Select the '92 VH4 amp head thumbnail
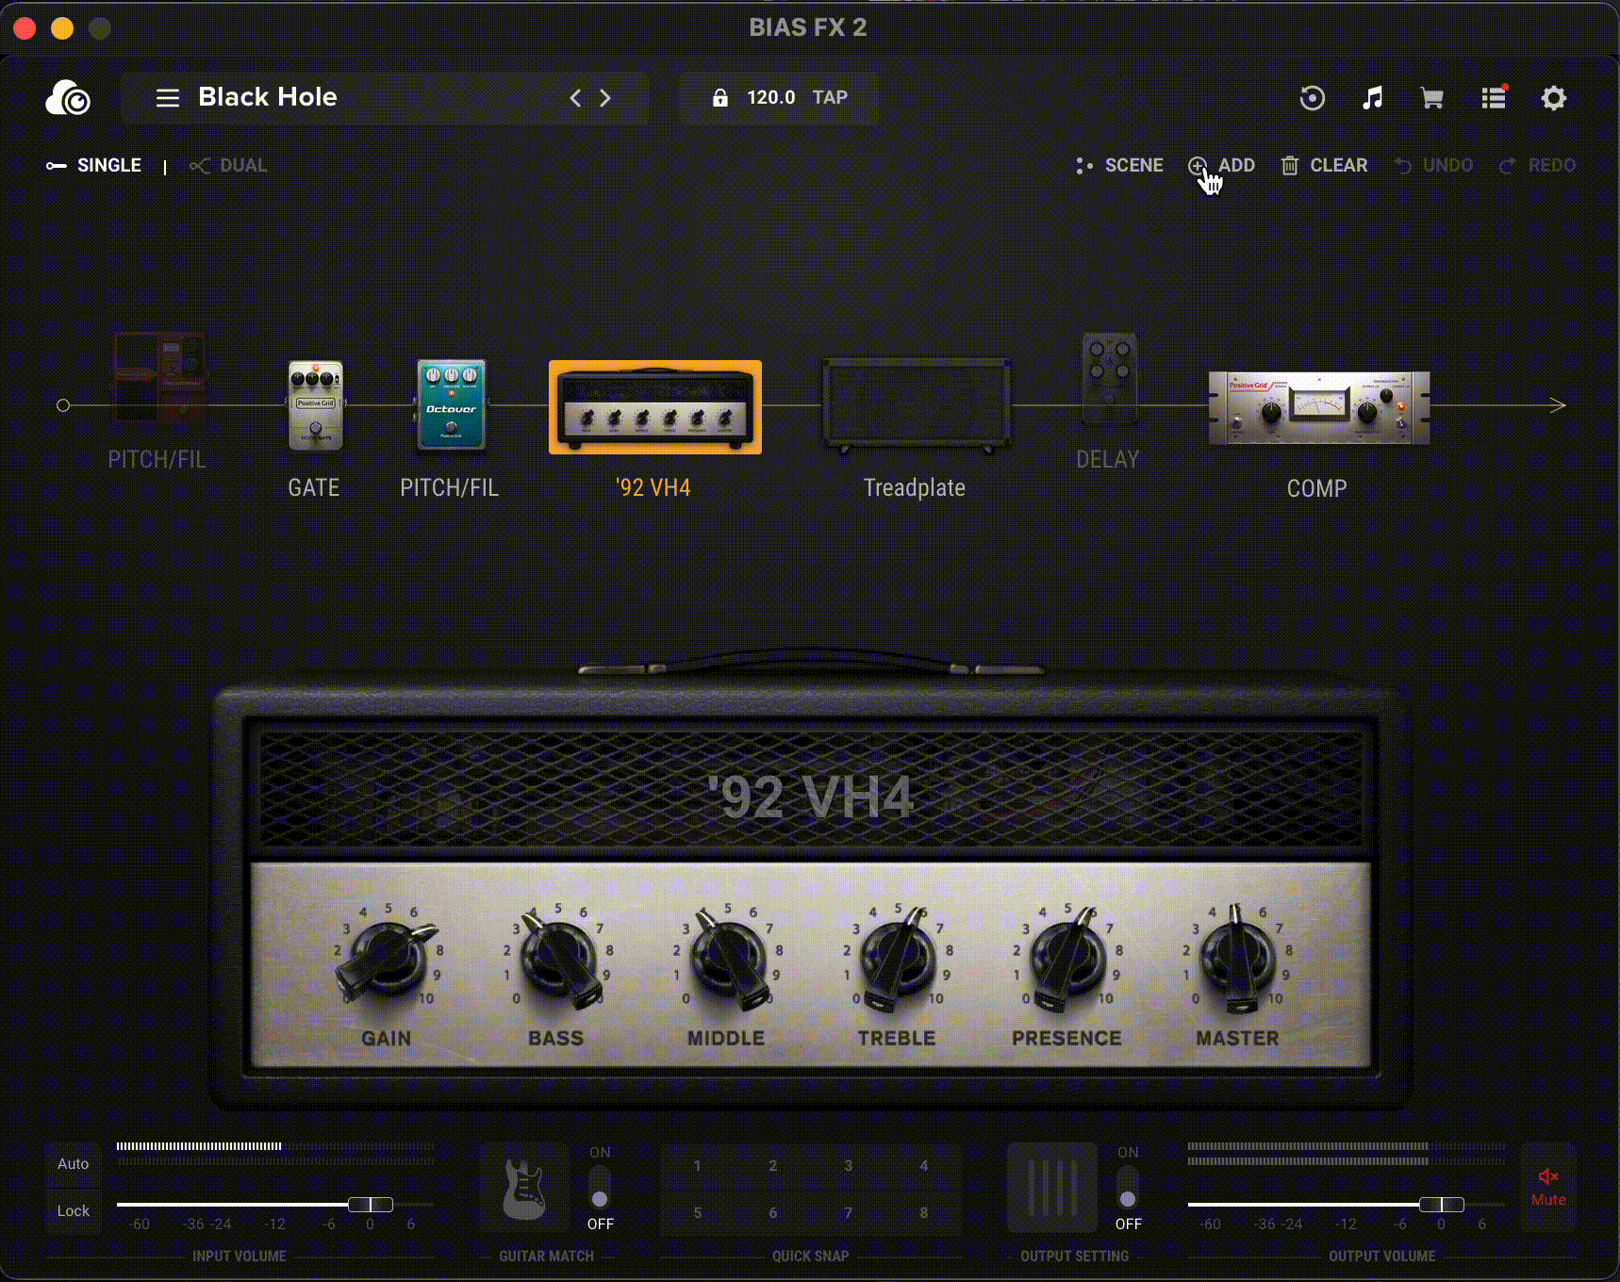The image size is (1620, 1282). point(655,407)
